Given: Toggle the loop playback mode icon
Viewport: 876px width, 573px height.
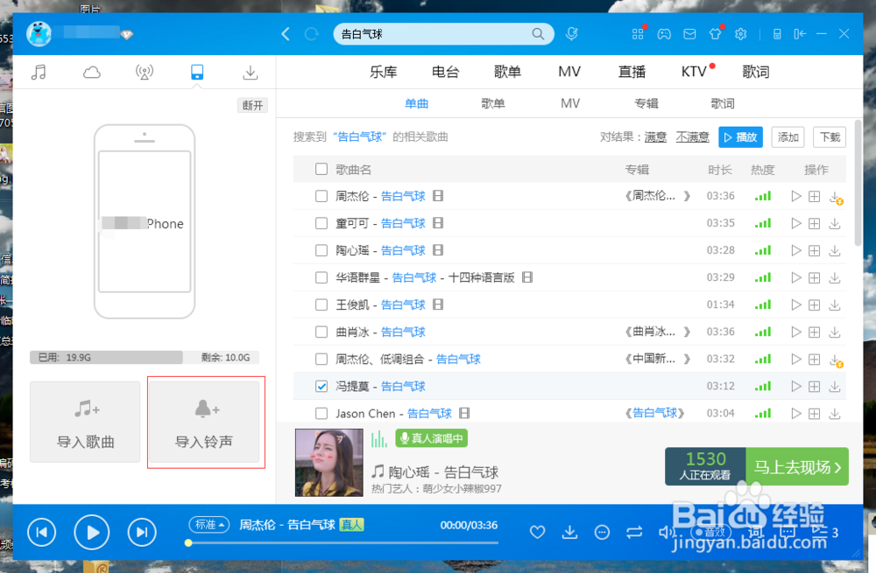Looking at the screenshot, I should (x=634, y=532).
